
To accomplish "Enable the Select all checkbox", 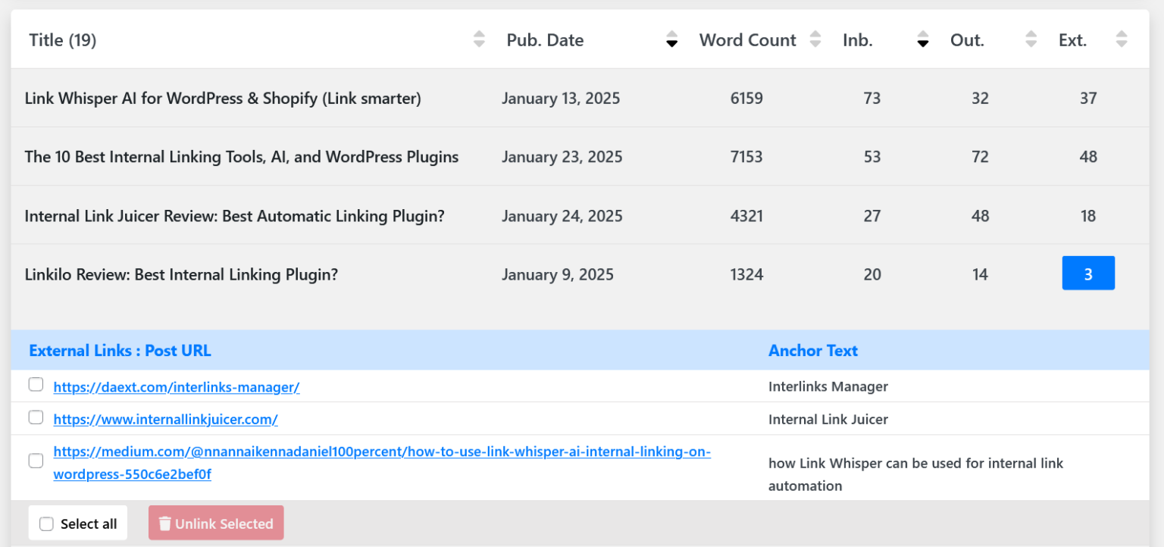I will point(46,523).
